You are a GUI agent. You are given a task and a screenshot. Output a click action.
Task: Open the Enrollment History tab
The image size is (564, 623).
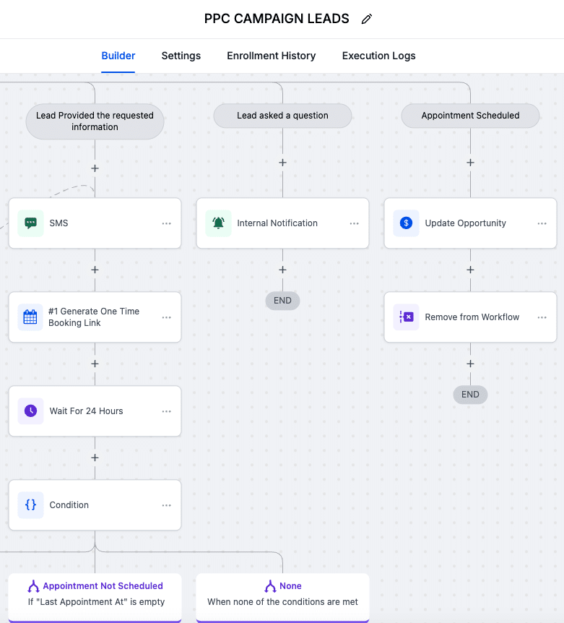[272, 56]
